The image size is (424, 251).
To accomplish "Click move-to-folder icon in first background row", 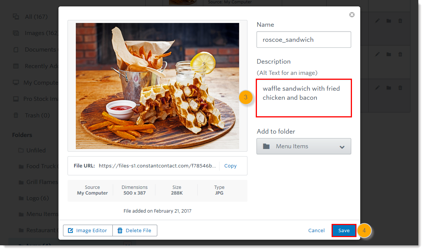I will point(389,21).
